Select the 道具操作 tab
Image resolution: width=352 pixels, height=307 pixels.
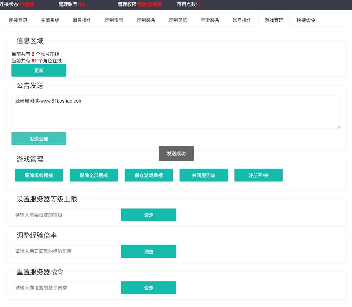point(82,20)
